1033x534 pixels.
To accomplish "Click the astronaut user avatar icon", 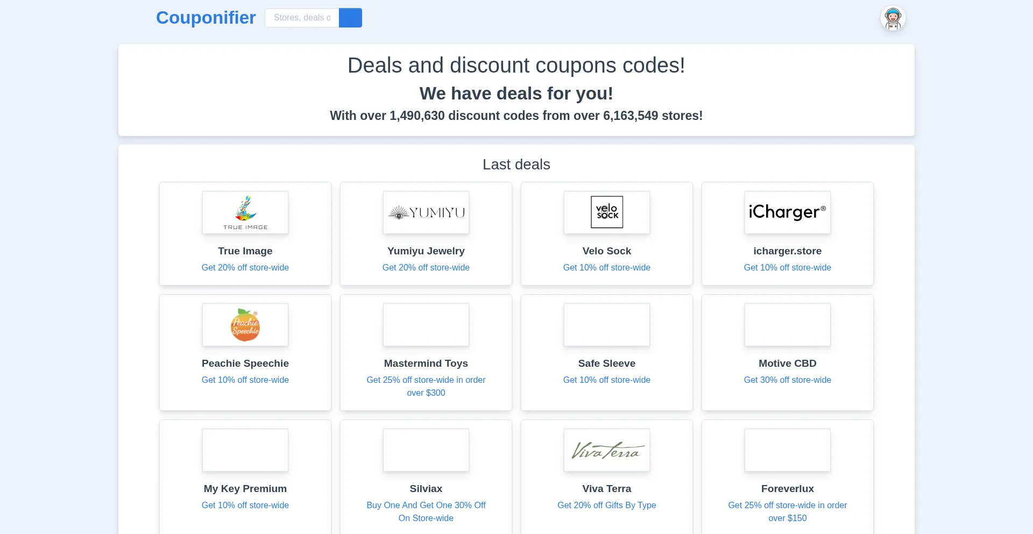I will pyautogui.click(x=893, y=18).
